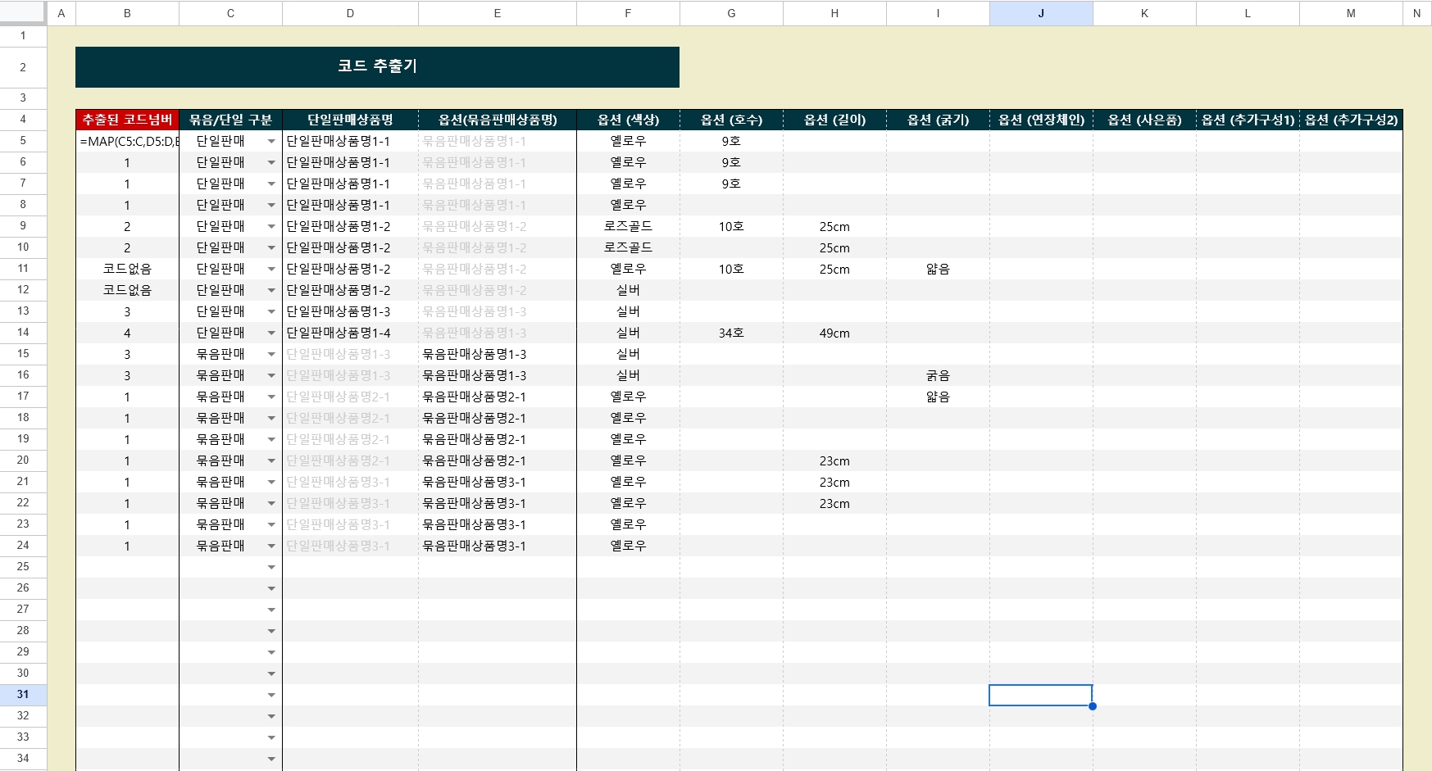Click the 코드 추출기 title banner
The width and height of the screenshot is (1432, 771).
(x=377, y=66)
